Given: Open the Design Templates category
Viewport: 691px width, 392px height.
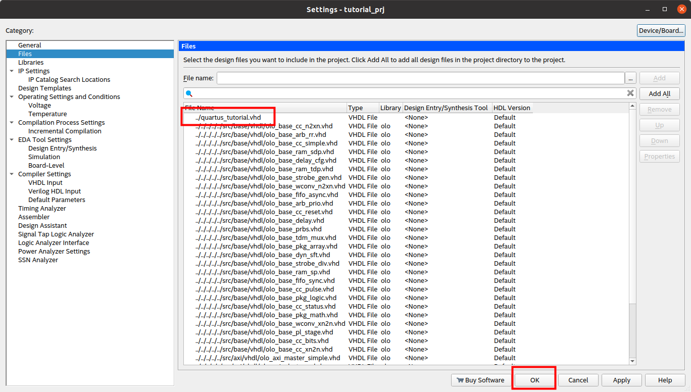Looking at the screenshot, I should [x=44, y=88].
